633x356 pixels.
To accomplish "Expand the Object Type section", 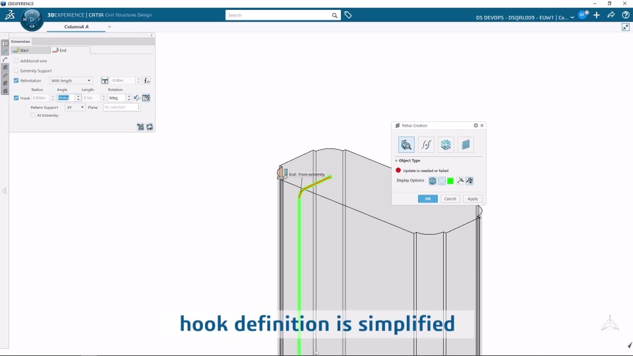I will pos(396,161).
